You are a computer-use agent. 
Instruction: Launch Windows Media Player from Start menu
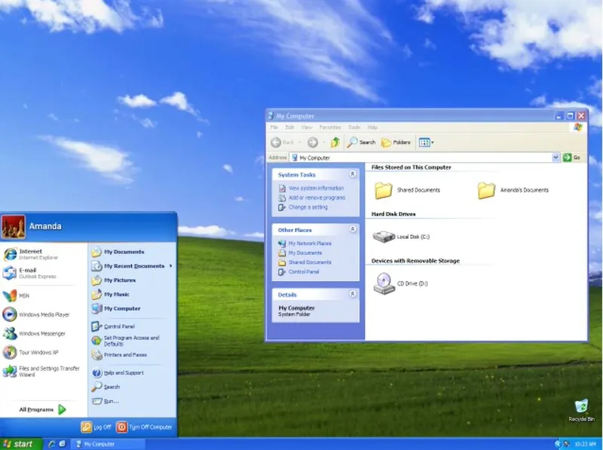coord(36,314)
